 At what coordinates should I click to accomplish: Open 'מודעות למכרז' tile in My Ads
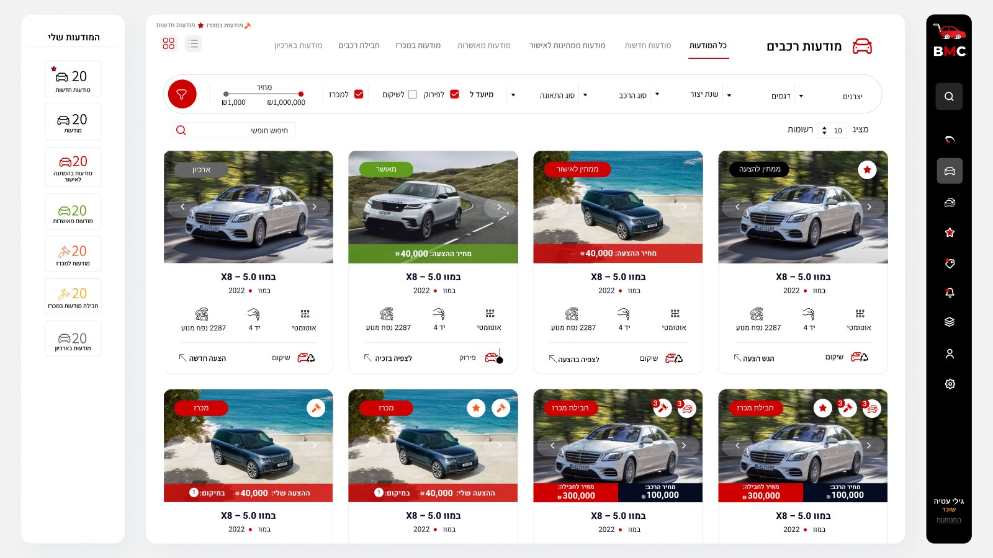(x=73, y=254)
